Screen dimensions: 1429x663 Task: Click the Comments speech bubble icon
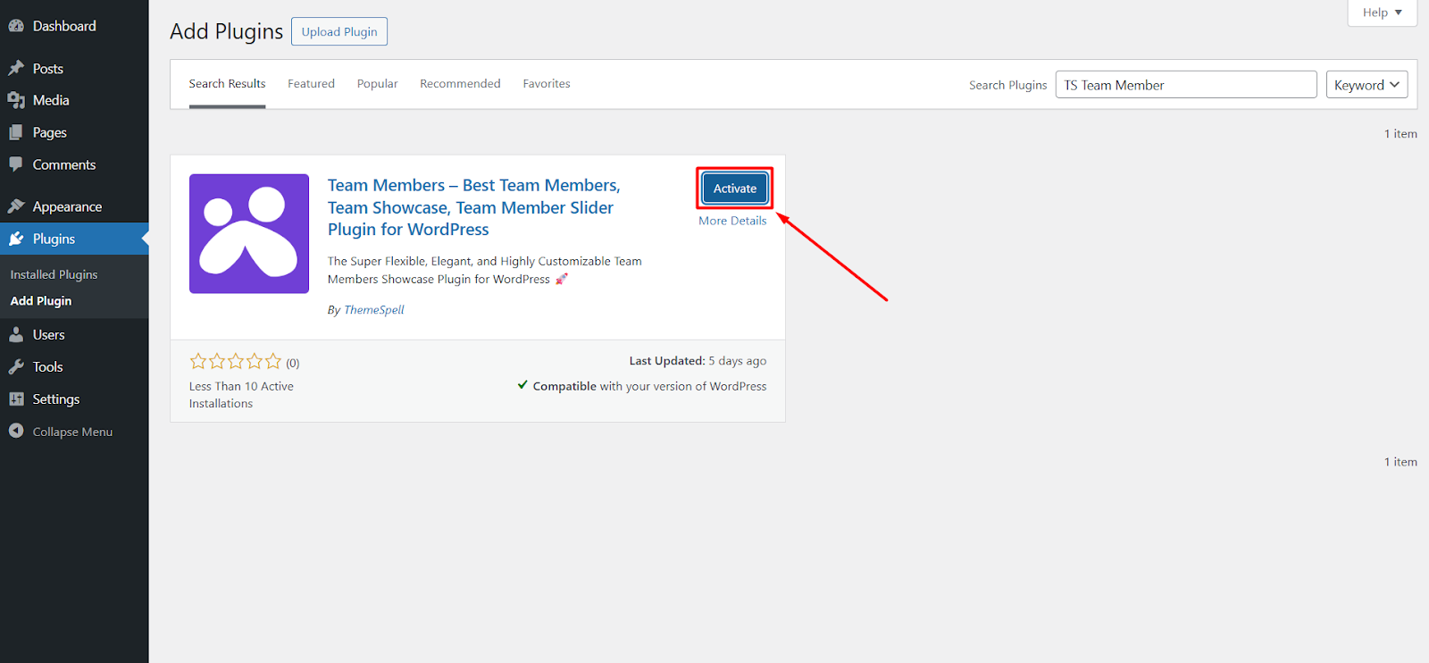[16, 164]
